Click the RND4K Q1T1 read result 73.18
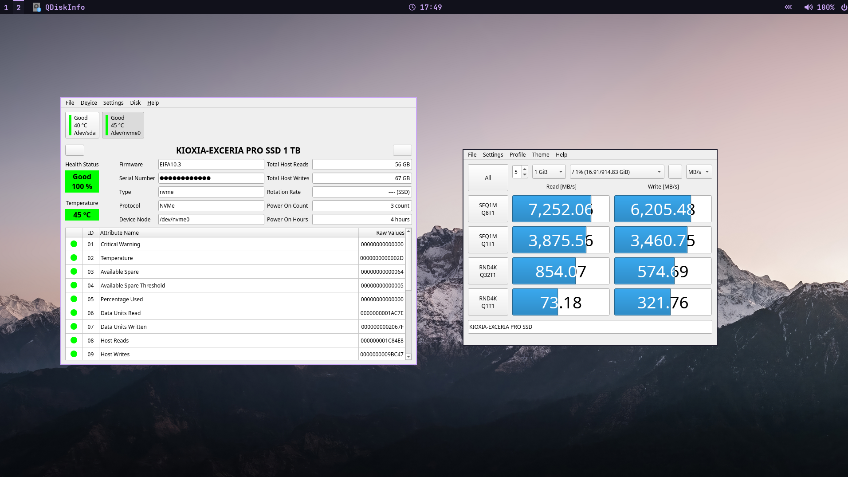848x477 pixels. 561,302
